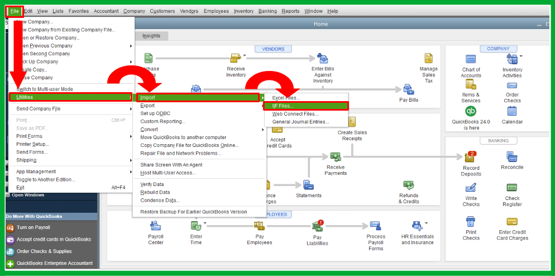This screenshot has width=555, height=276.
Task: Open the File menu
Action: pyautogui.click(x=15, y=11)
